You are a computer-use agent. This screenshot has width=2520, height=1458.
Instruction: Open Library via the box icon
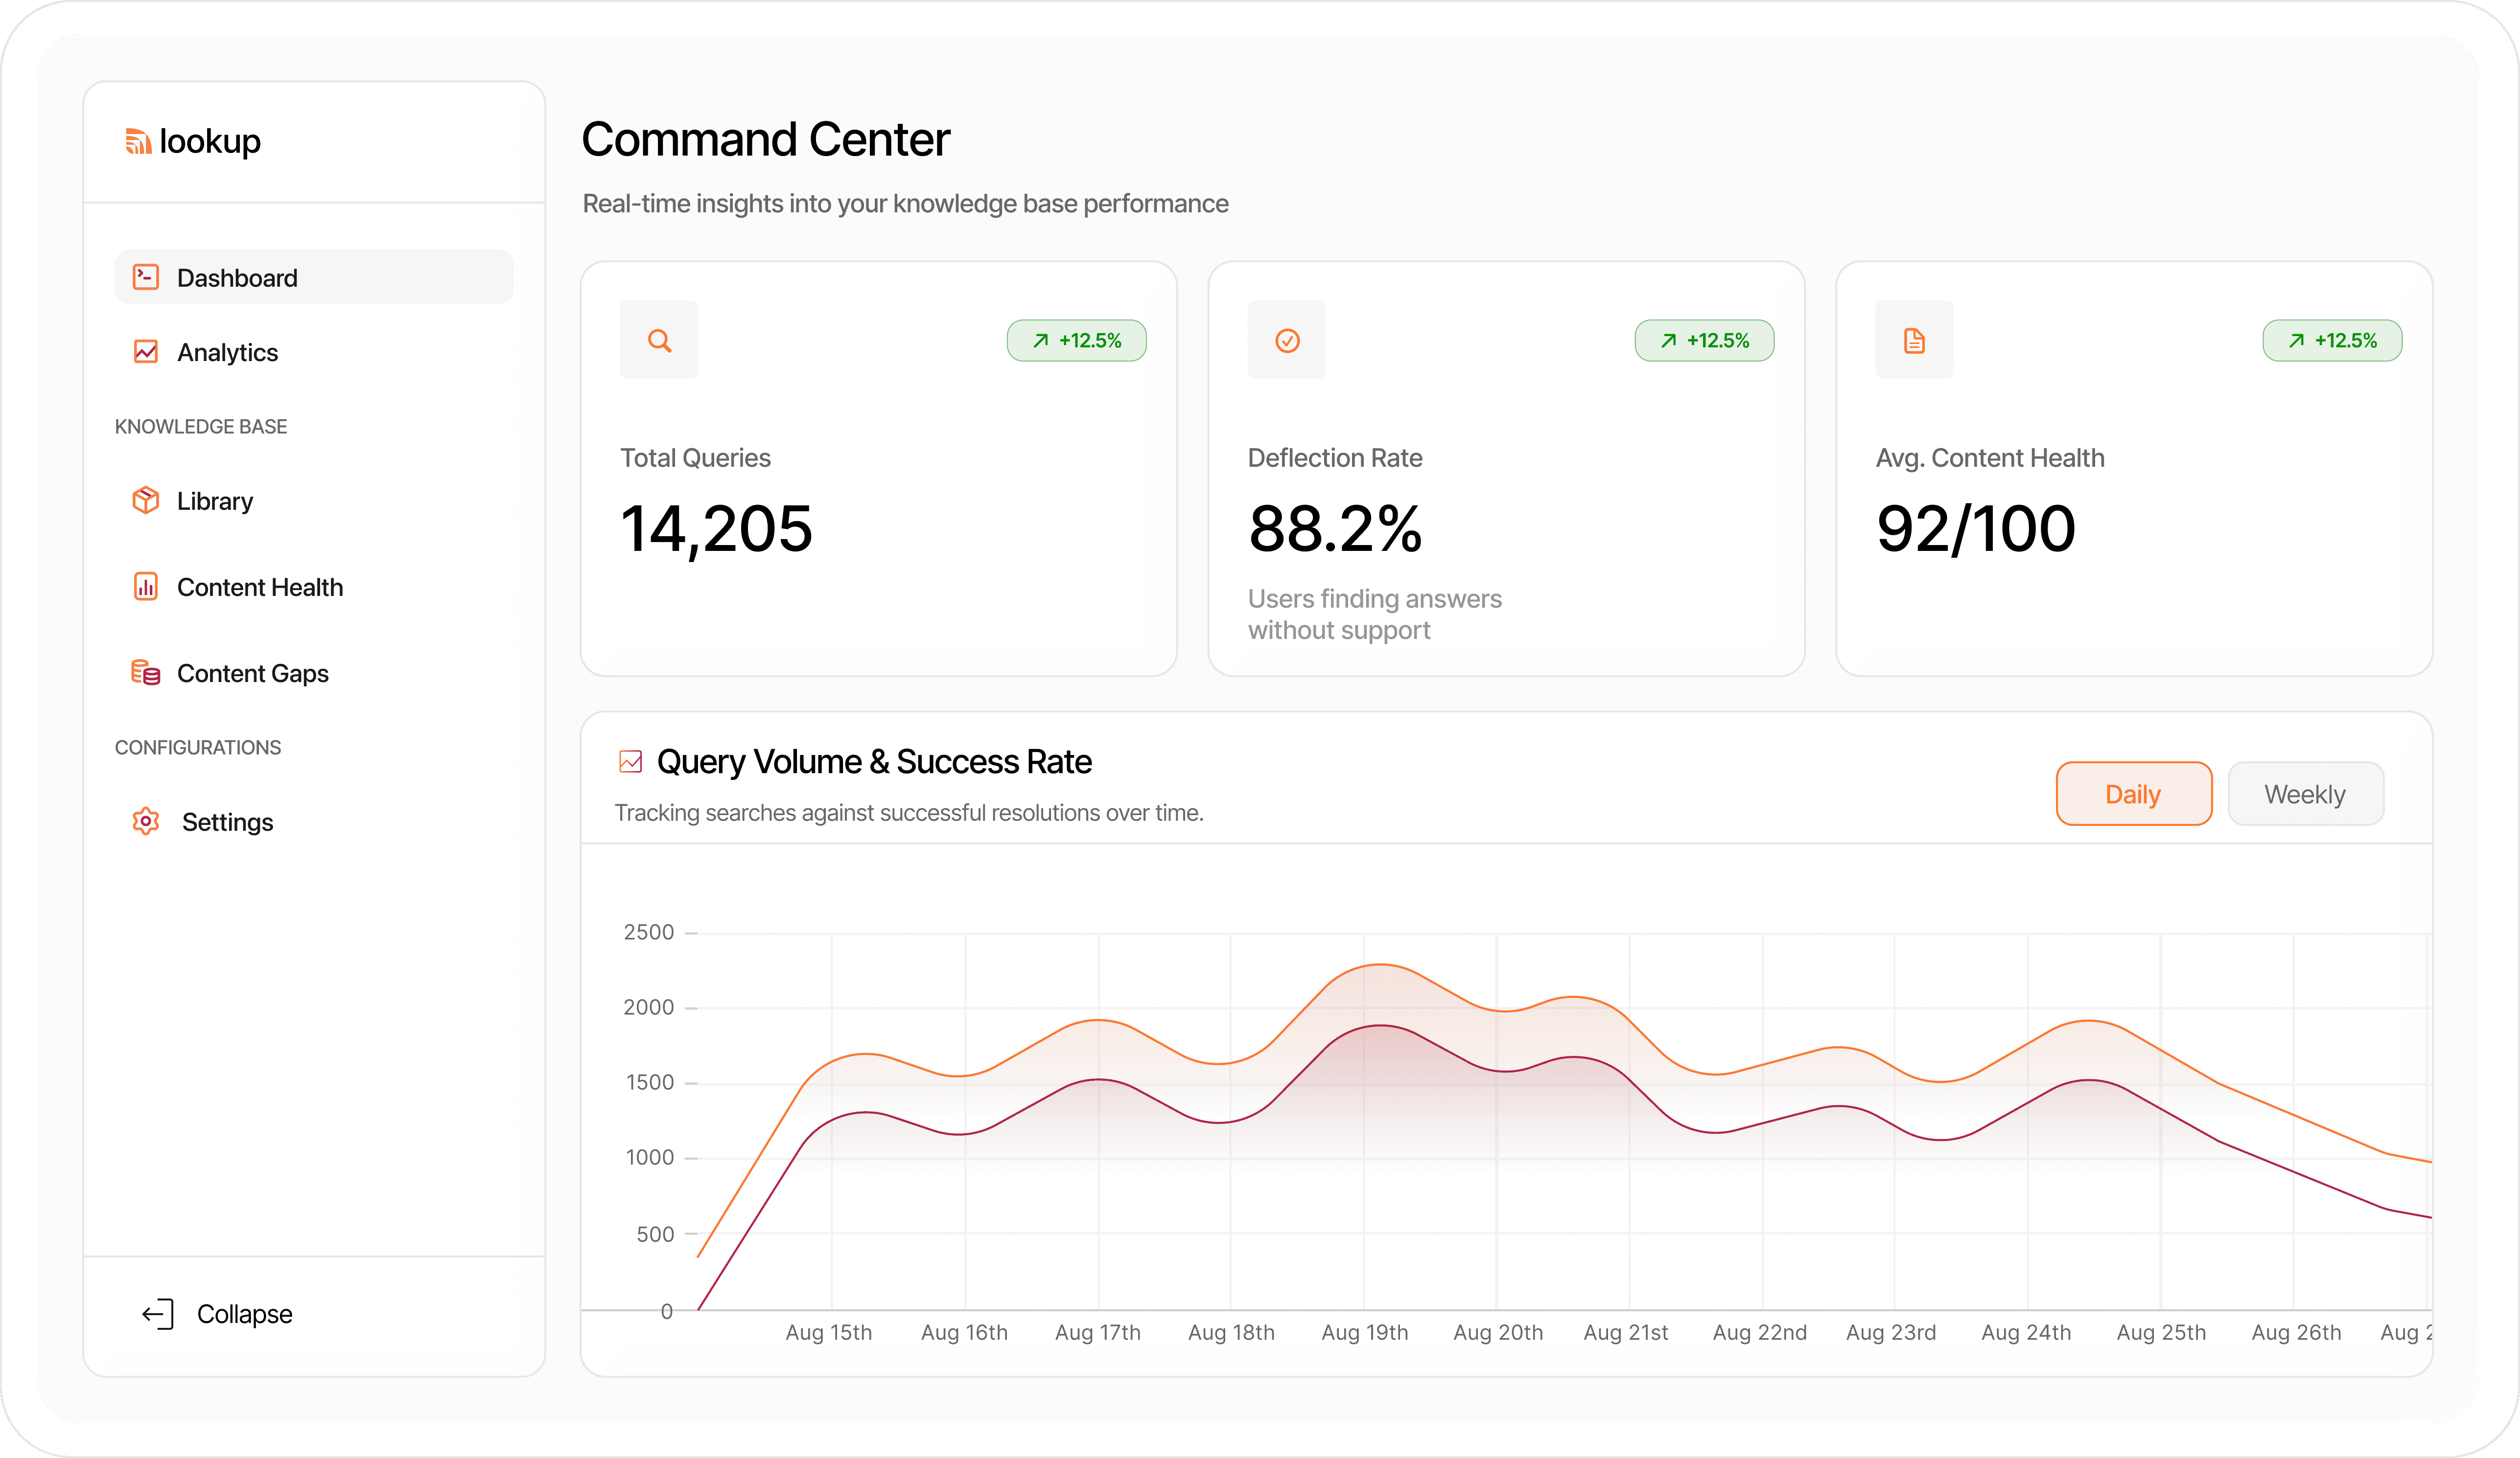146,501
